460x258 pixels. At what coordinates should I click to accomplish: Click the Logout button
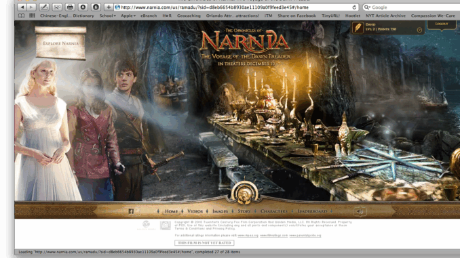[x=442, y=24]
